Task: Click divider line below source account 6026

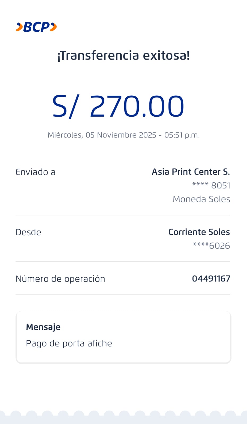Action: click(x=123, y=262)
